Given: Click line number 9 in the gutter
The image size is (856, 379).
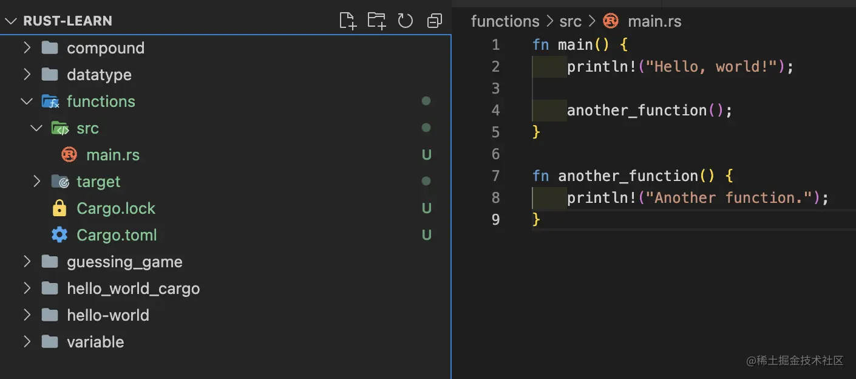Looking at the screenshot, I should pyautogui.click(x=496, y=219).
